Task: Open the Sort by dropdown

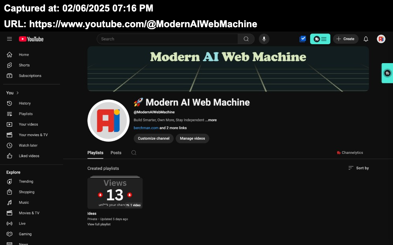Action: 359,168
